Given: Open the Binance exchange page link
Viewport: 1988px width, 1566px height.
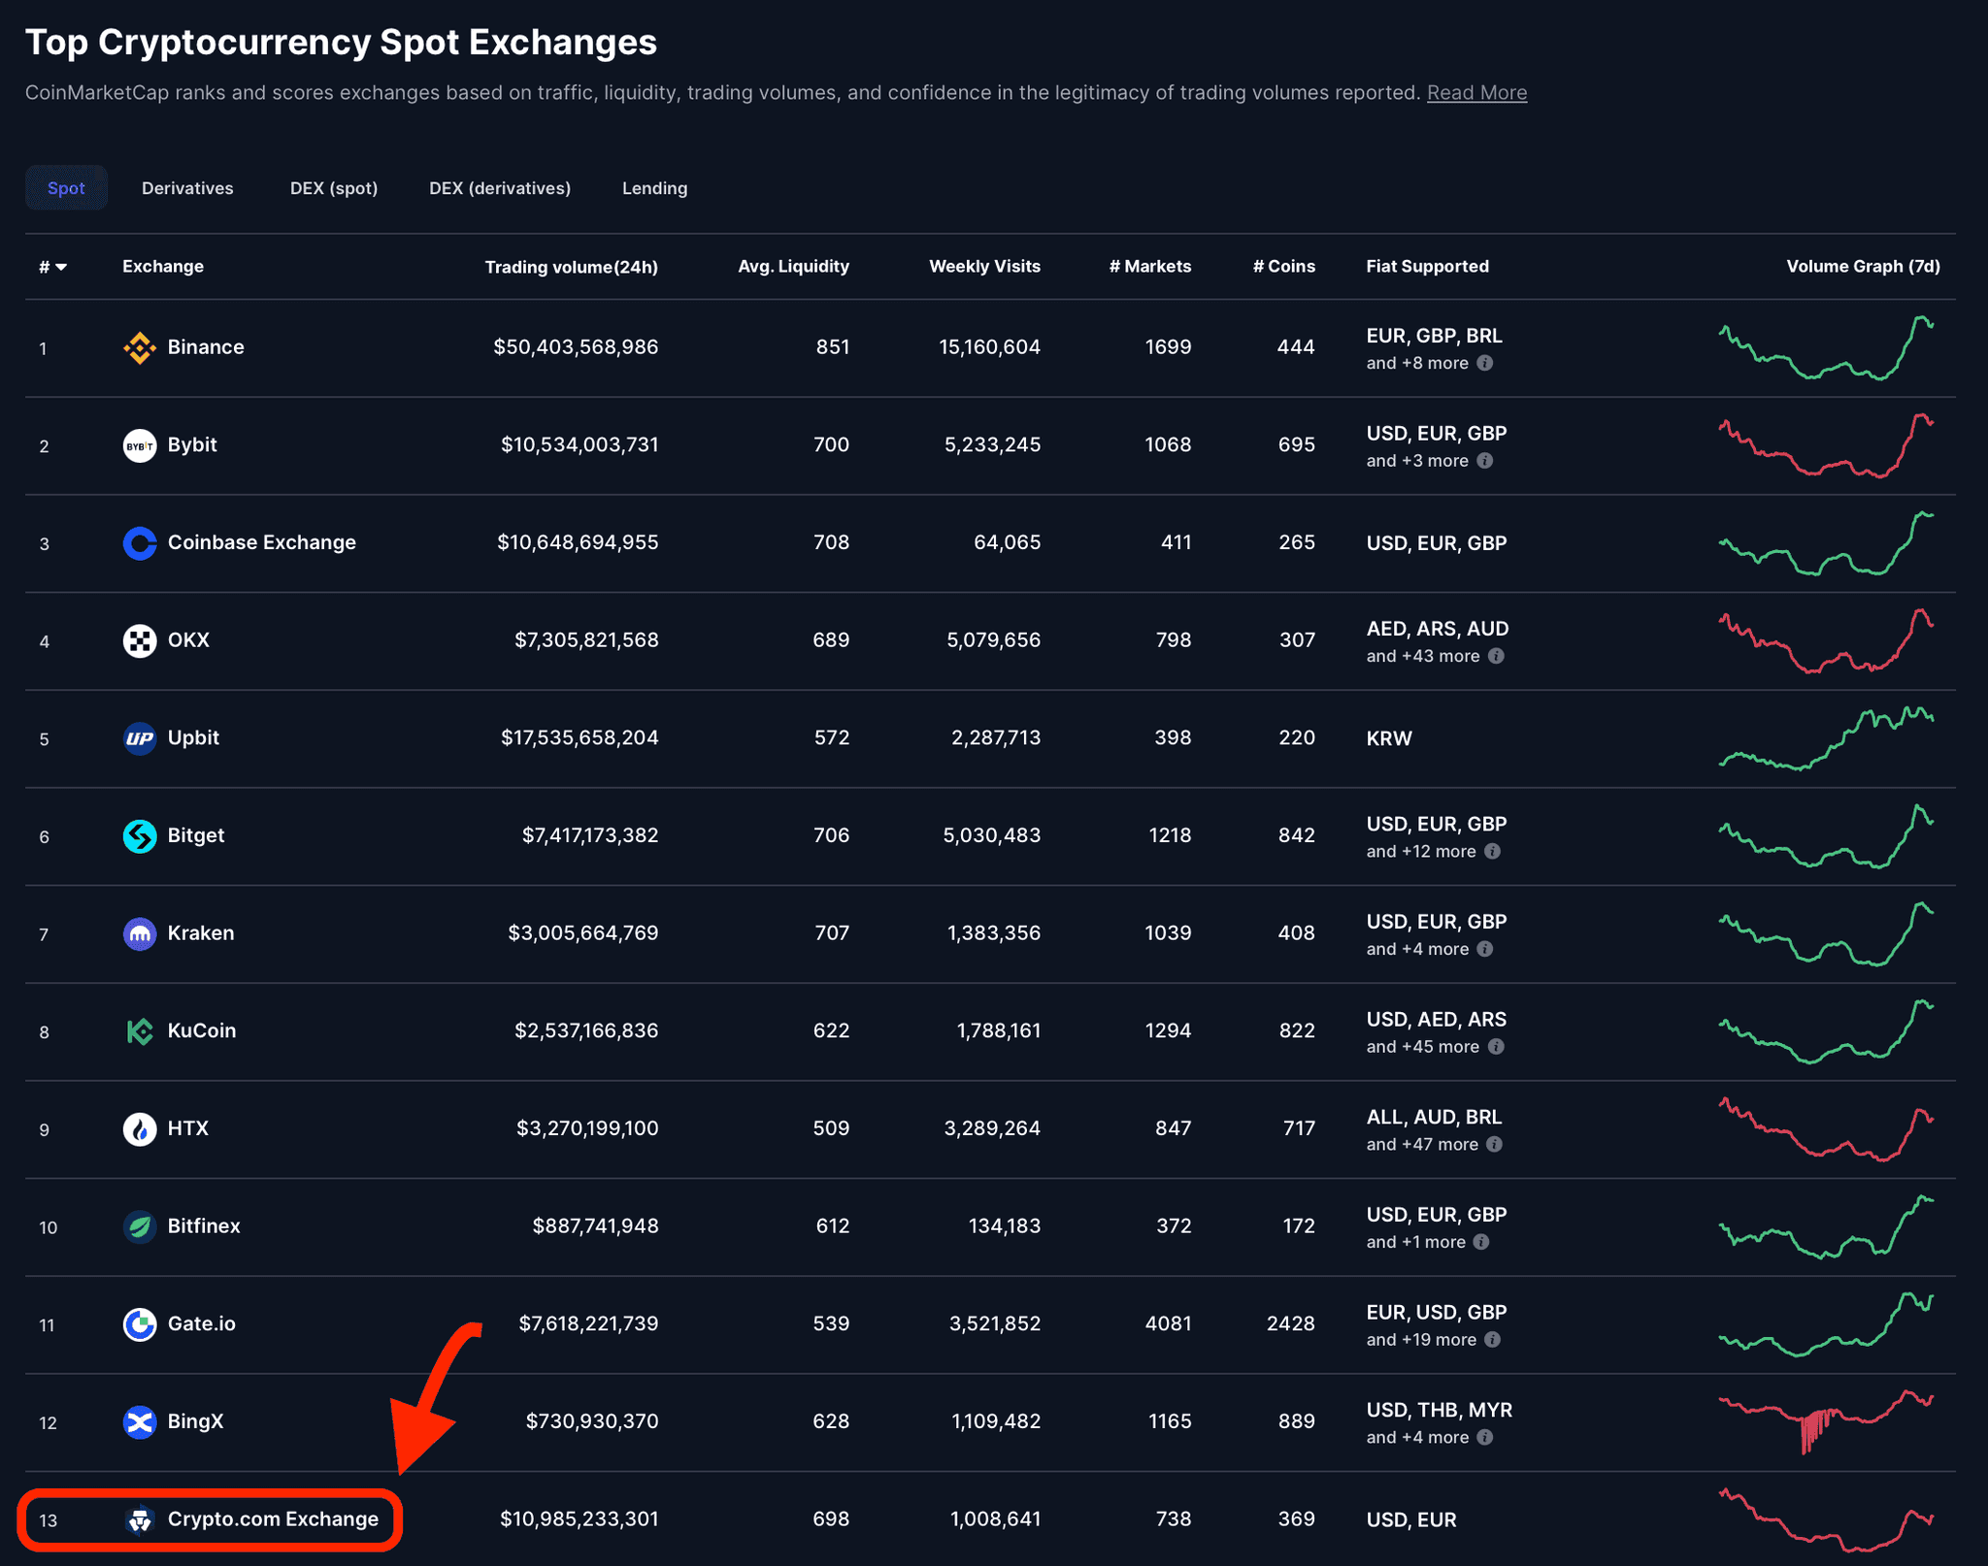Looking at the screenshot, I should tap(206, 347).
